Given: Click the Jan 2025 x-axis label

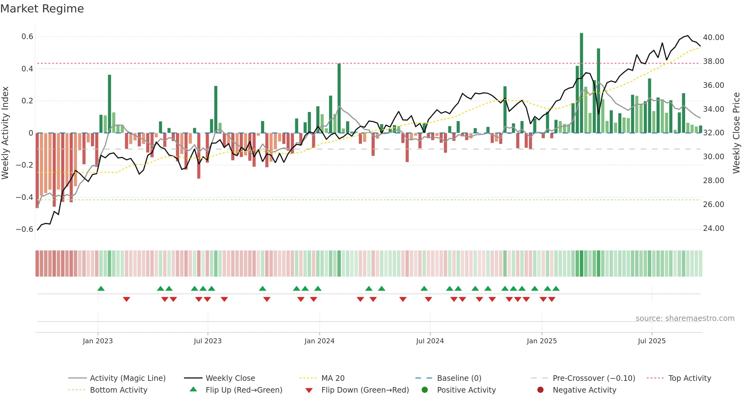Looking at the screenshot, I should (x=542, y=341).
